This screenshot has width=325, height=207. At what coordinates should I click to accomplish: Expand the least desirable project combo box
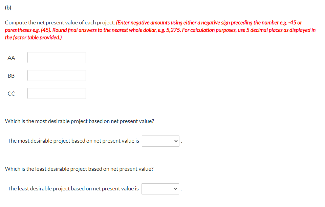click(x=160, y=189)
